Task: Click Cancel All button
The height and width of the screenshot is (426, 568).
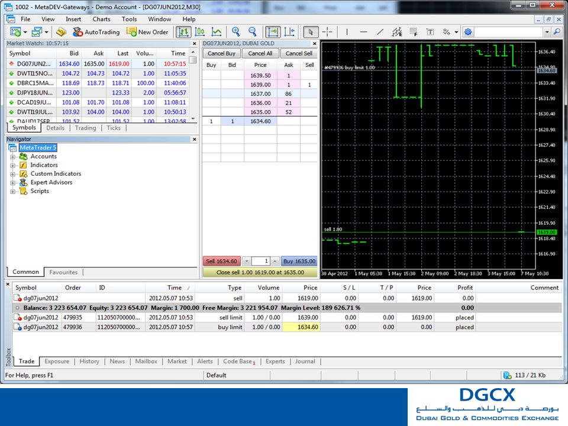Action: pos(260,53)
